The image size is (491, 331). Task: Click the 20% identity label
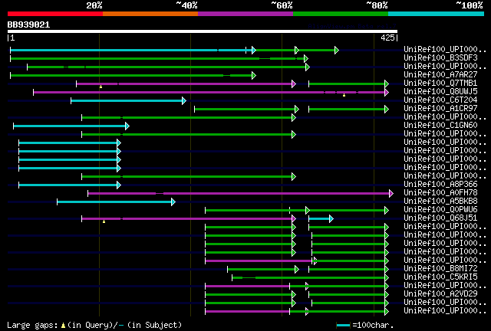[x=94, y=5]
